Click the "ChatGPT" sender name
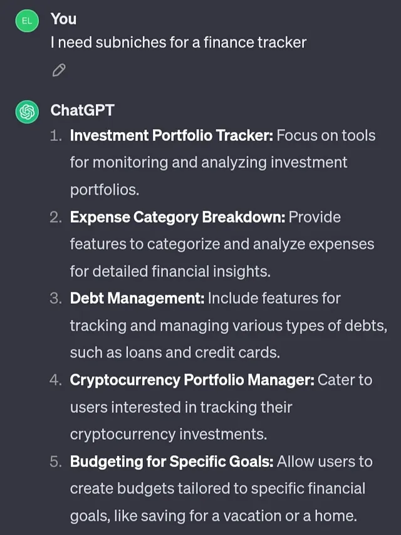401x535 pixels. click(x=82, y=110)
